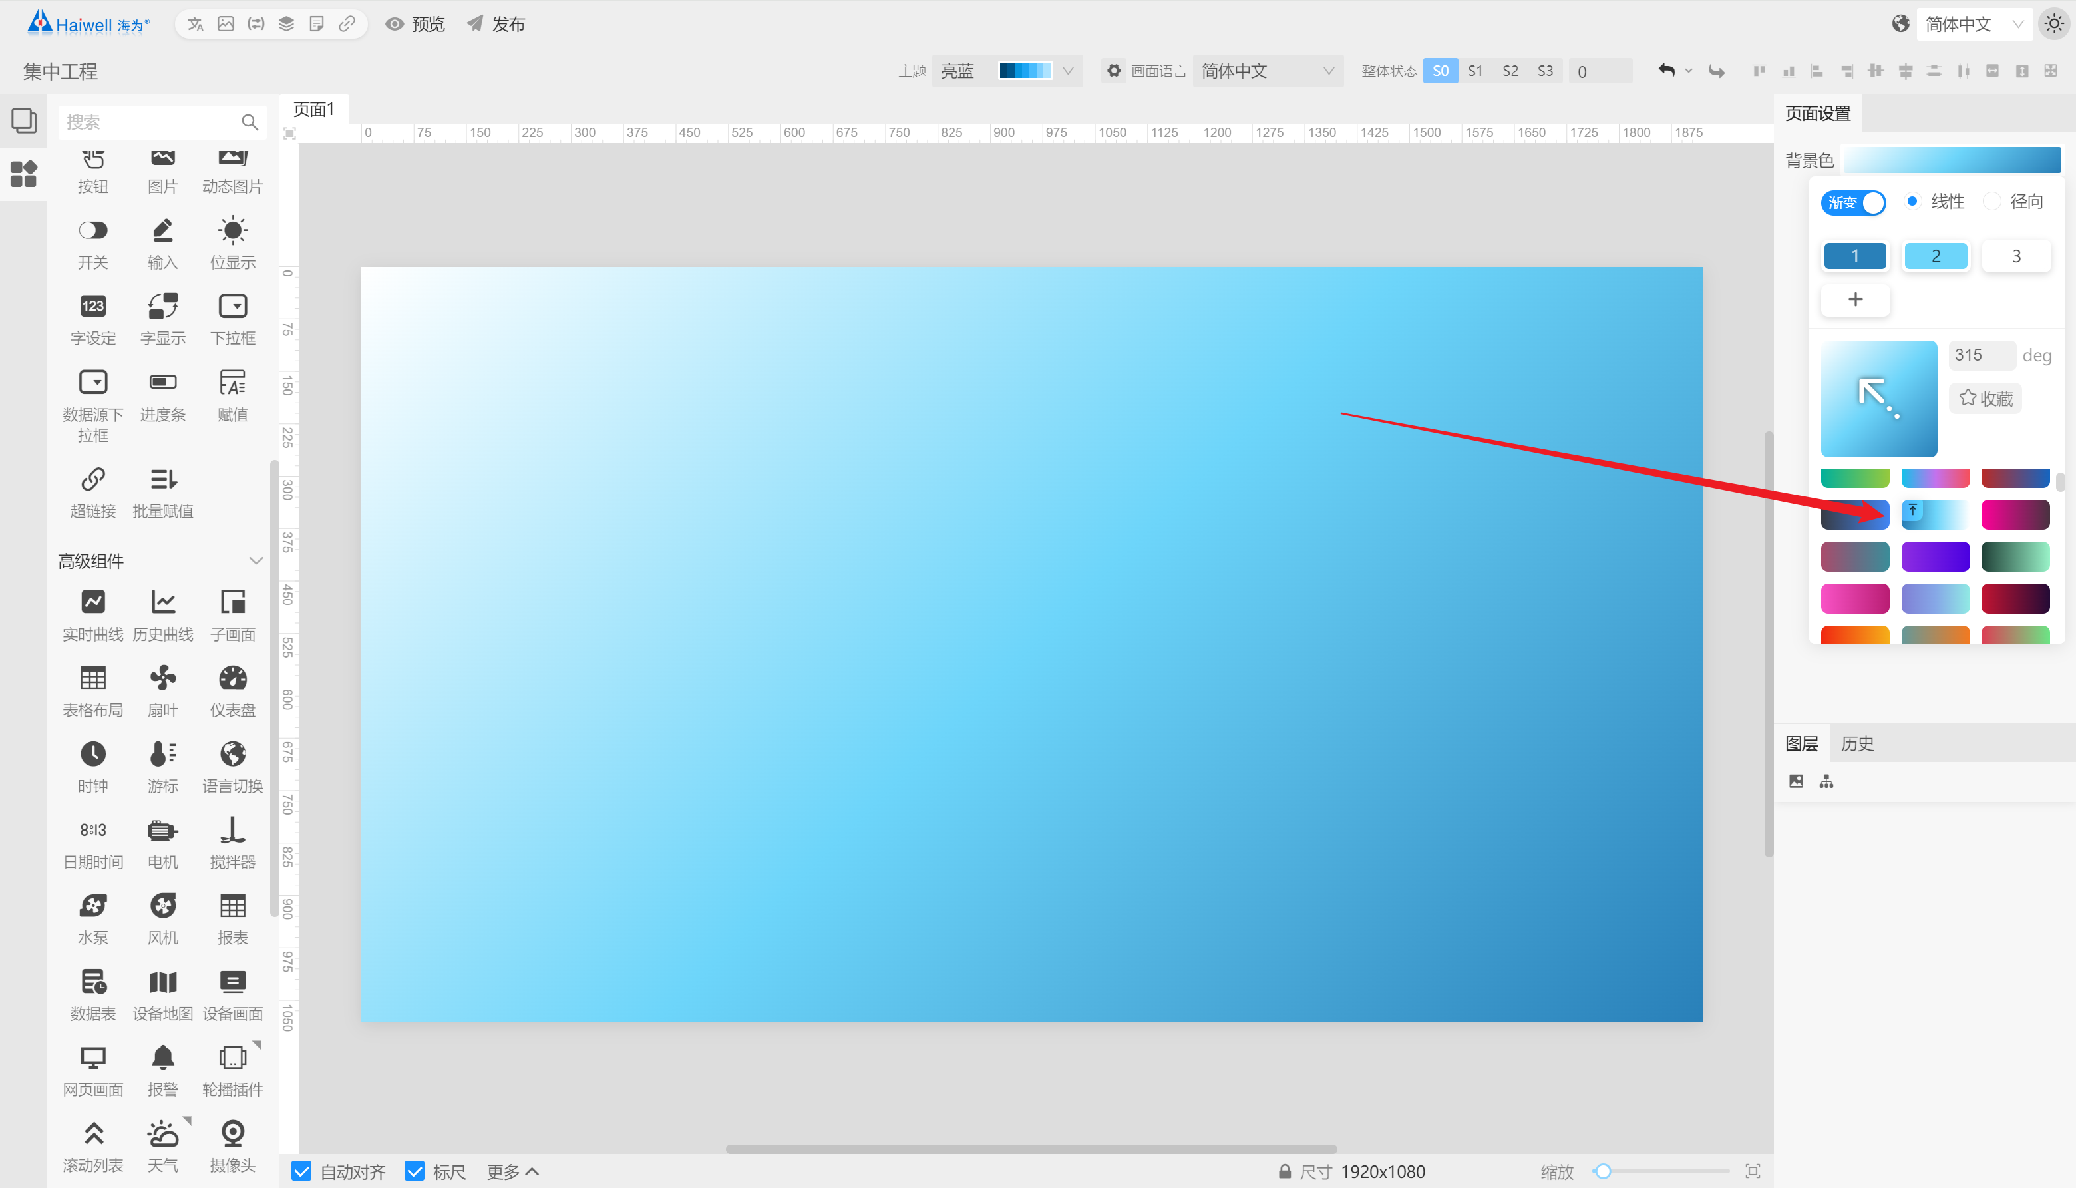Click the 按钮 (Button) tool icon

coord(92,167)
